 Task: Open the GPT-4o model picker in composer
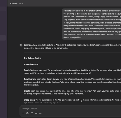pyautogui.click(x=38, y=113)
